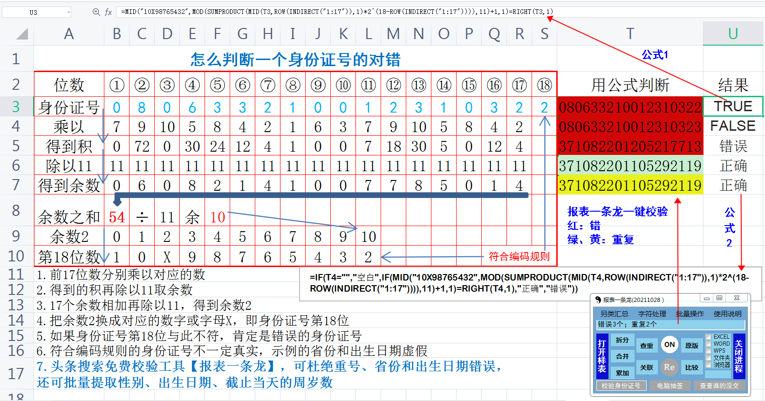Click the blue 打开样表 vertical button
The image size is (765, 401).
point(602,356)
